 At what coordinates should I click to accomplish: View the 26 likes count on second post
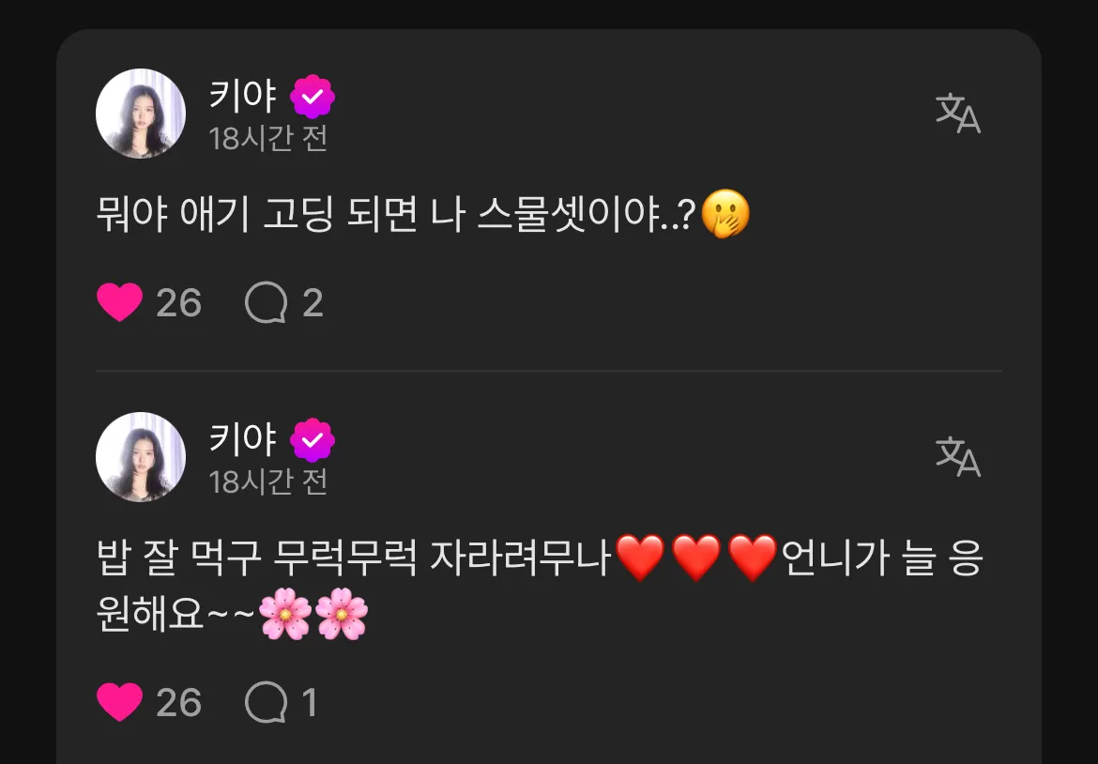click(178, 702)
